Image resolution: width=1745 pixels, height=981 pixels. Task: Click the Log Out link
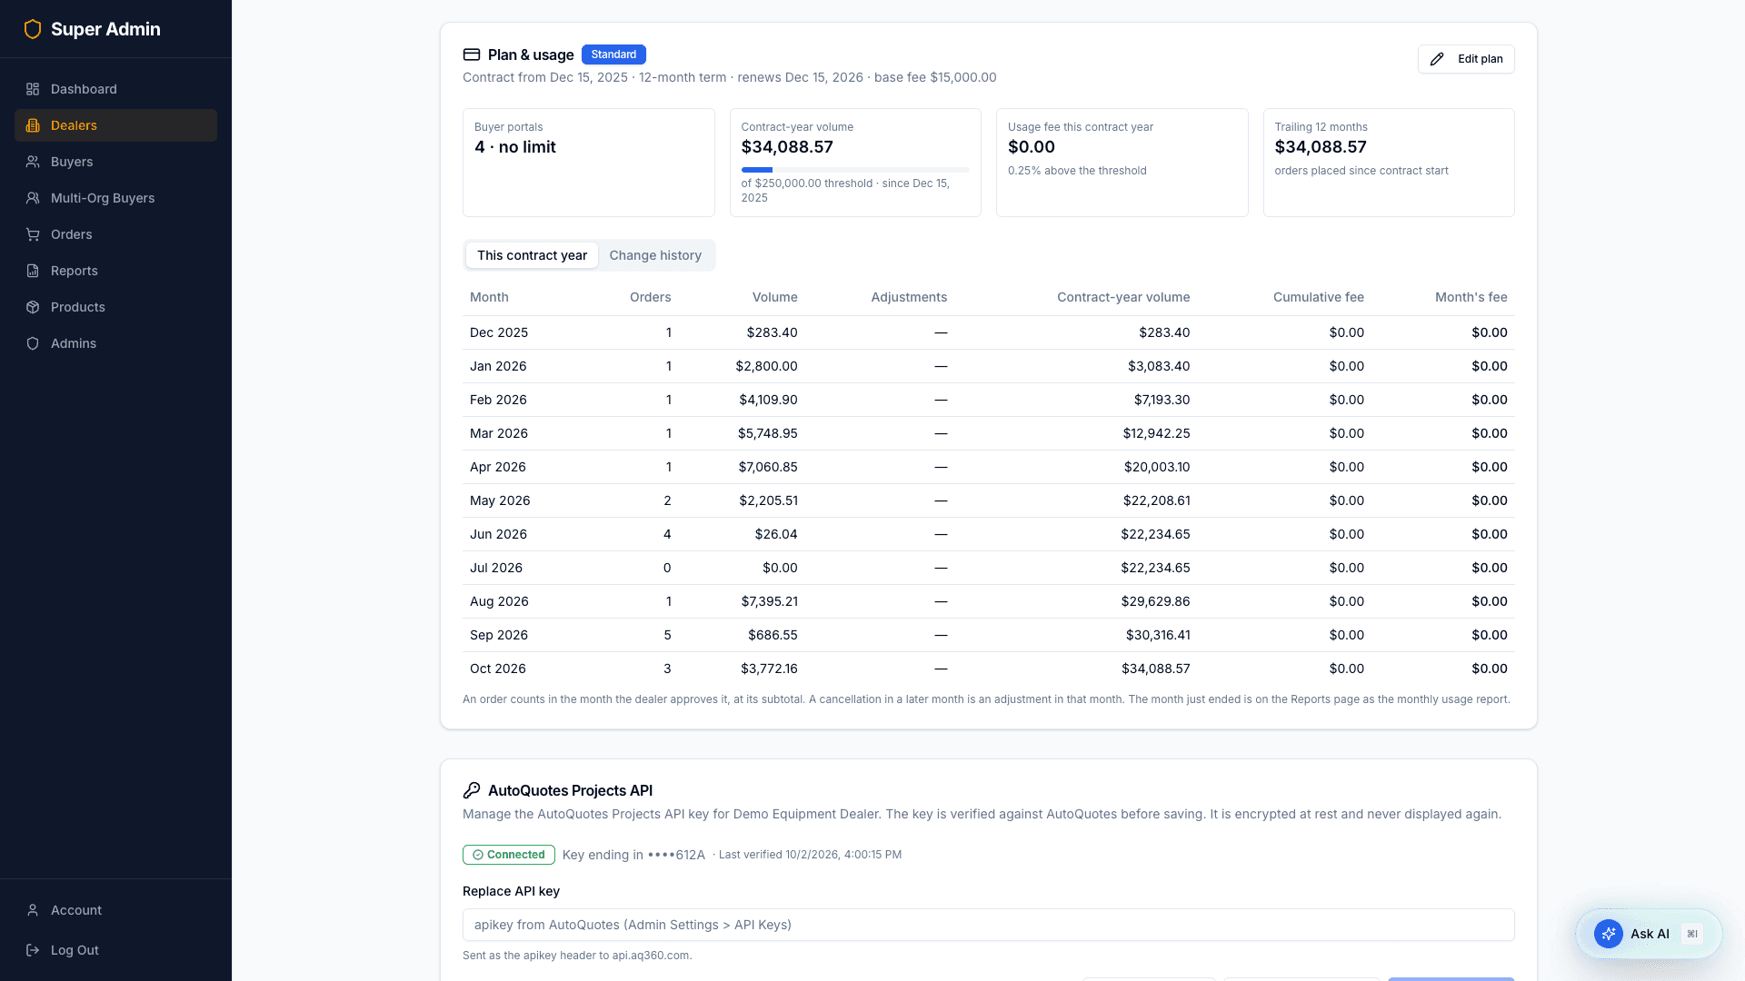click(115, 950)
